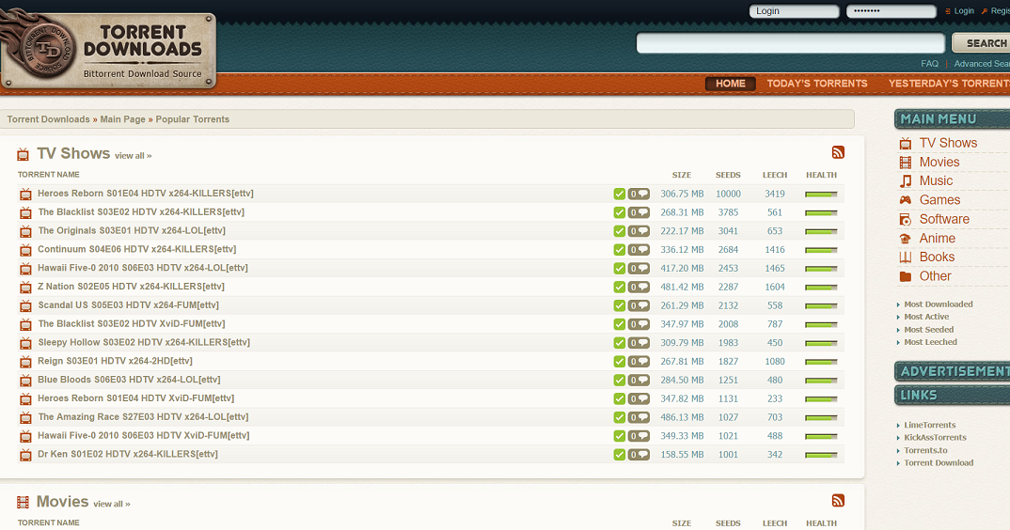1010x530 pixels.
Task: Visit KickAssTorrents link
Action: [935, 437]
